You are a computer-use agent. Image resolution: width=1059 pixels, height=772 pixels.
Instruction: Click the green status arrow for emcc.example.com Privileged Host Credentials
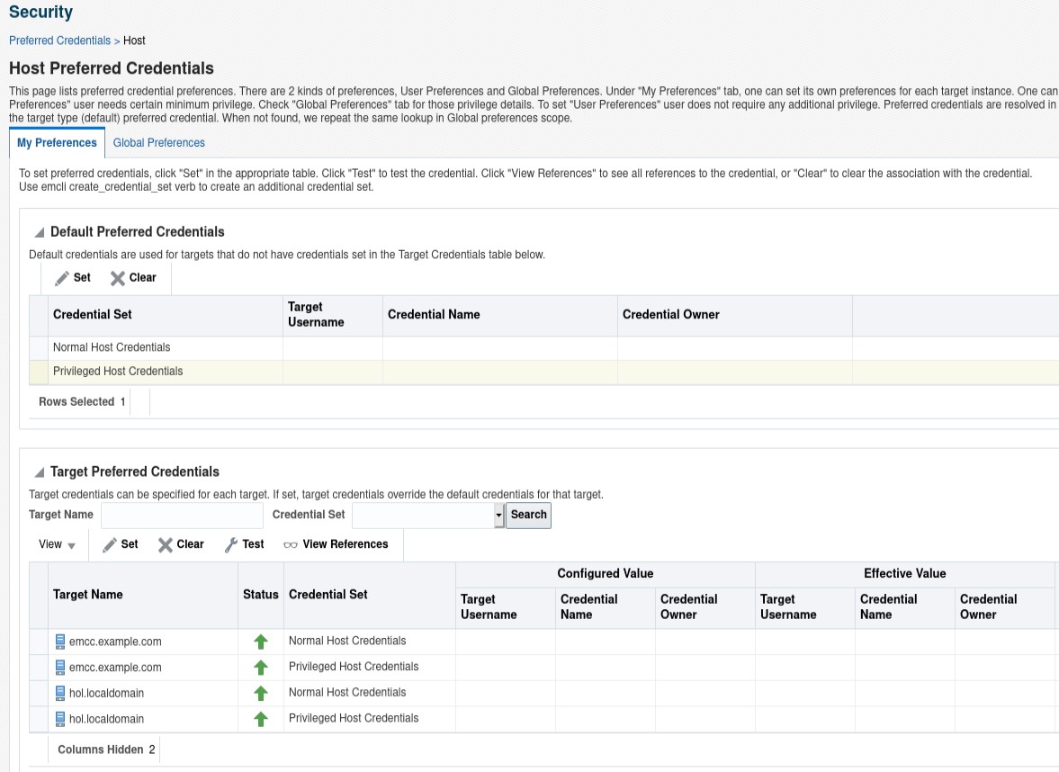pos(260,667)
